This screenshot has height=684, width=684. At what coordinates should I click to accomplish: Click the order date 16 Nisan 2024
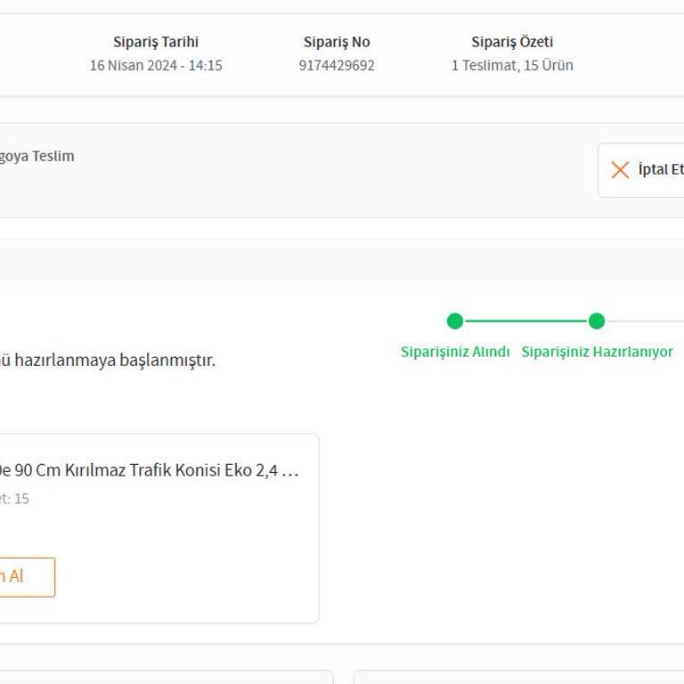tap(156, 65)
